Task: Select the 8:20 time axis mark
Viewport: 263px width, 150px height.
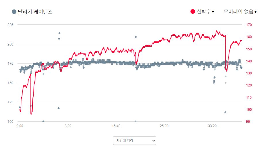Action: coord(68,126)
